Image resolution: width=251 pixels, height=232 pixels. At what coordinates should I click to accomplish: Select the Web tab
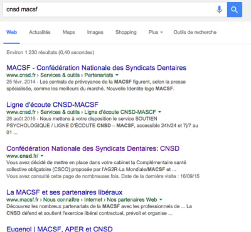pyautogui.click(x=12, y=32)
